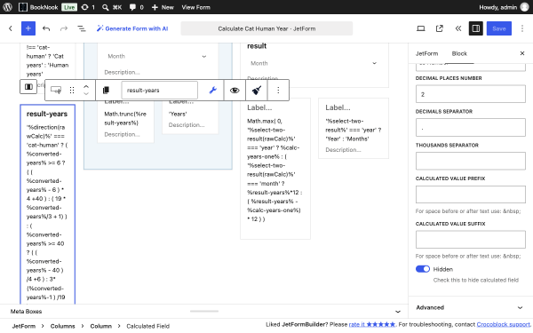
Task: Toggle the eye visibility icon
Action: coord(235,90)
